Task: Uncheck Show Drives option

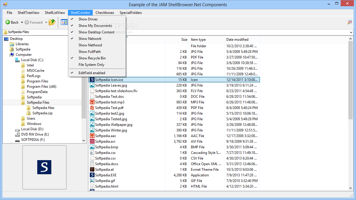Action: click(97, 19)
